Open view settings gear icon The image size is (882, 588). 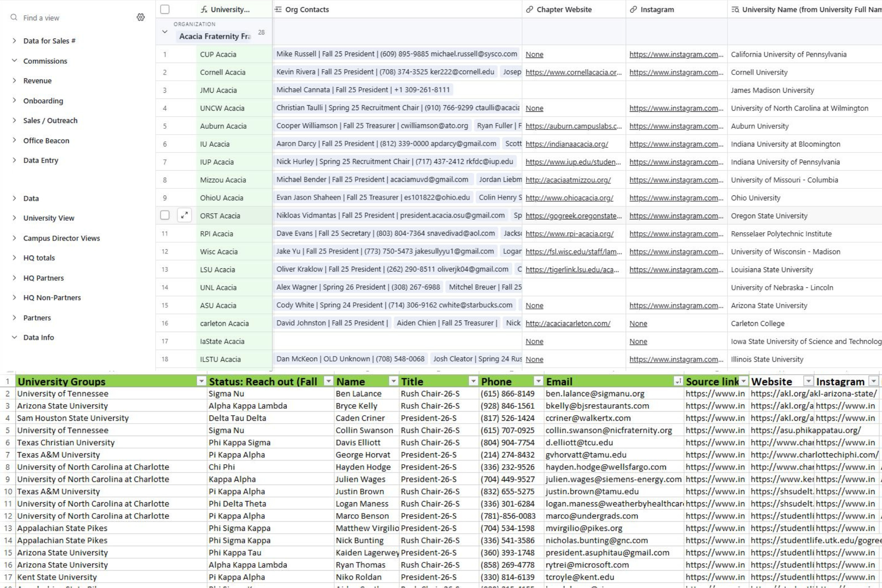pos(141,17)
